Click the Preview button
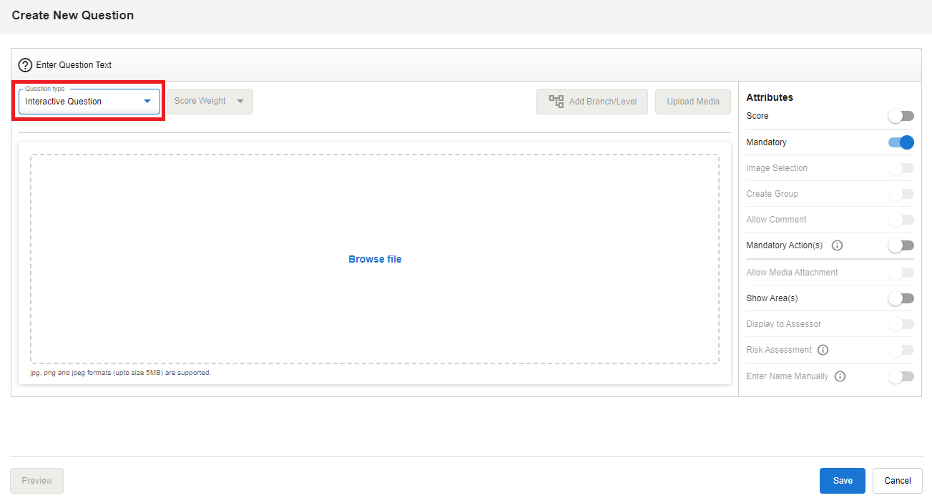 pos(36,481)
